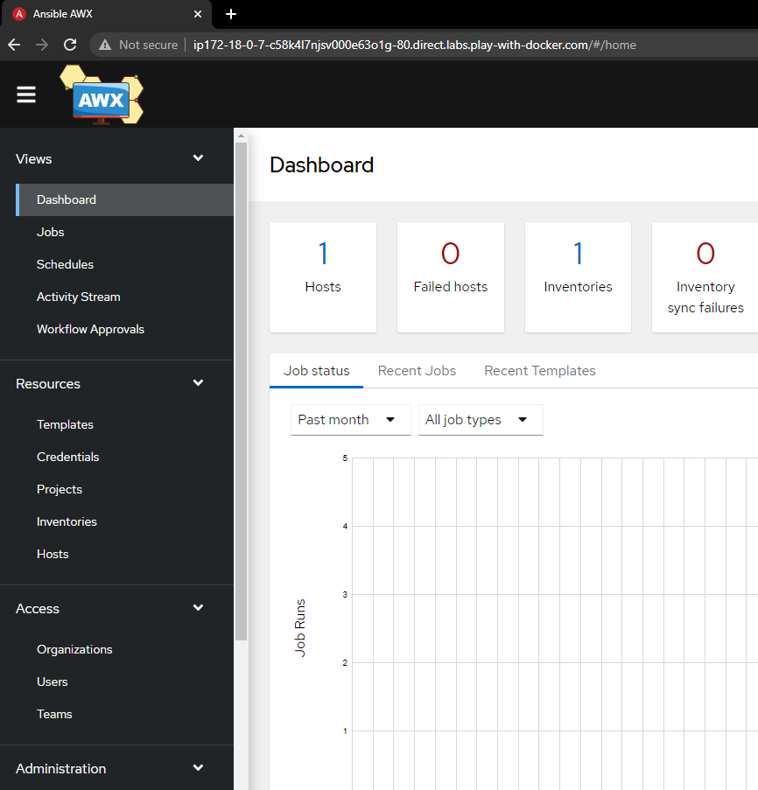The image size is (758, 790).
Task: Click the Not secure warning icon
Action: point(105,45)
